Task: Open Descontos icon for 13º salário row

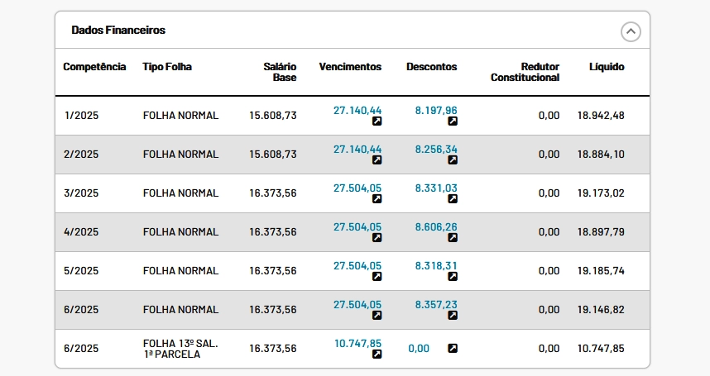Action: point(453,348)
